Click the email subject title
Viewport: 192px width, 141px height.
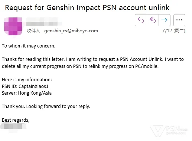coord(87,7)
